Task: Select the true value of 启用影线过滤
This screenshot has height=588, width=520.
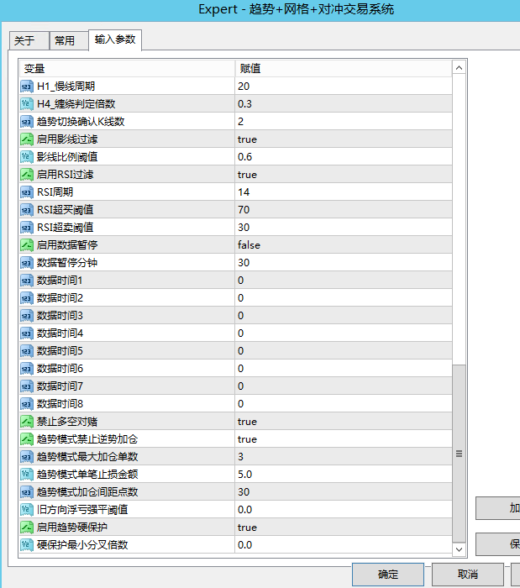Action: (x=247, y=139)
